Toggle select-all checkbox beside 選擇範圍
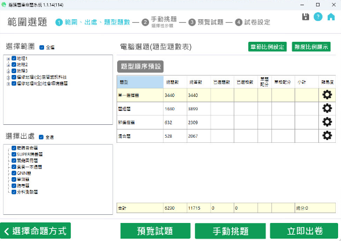This screenshot has height=241, width=341. coord(42,47)
